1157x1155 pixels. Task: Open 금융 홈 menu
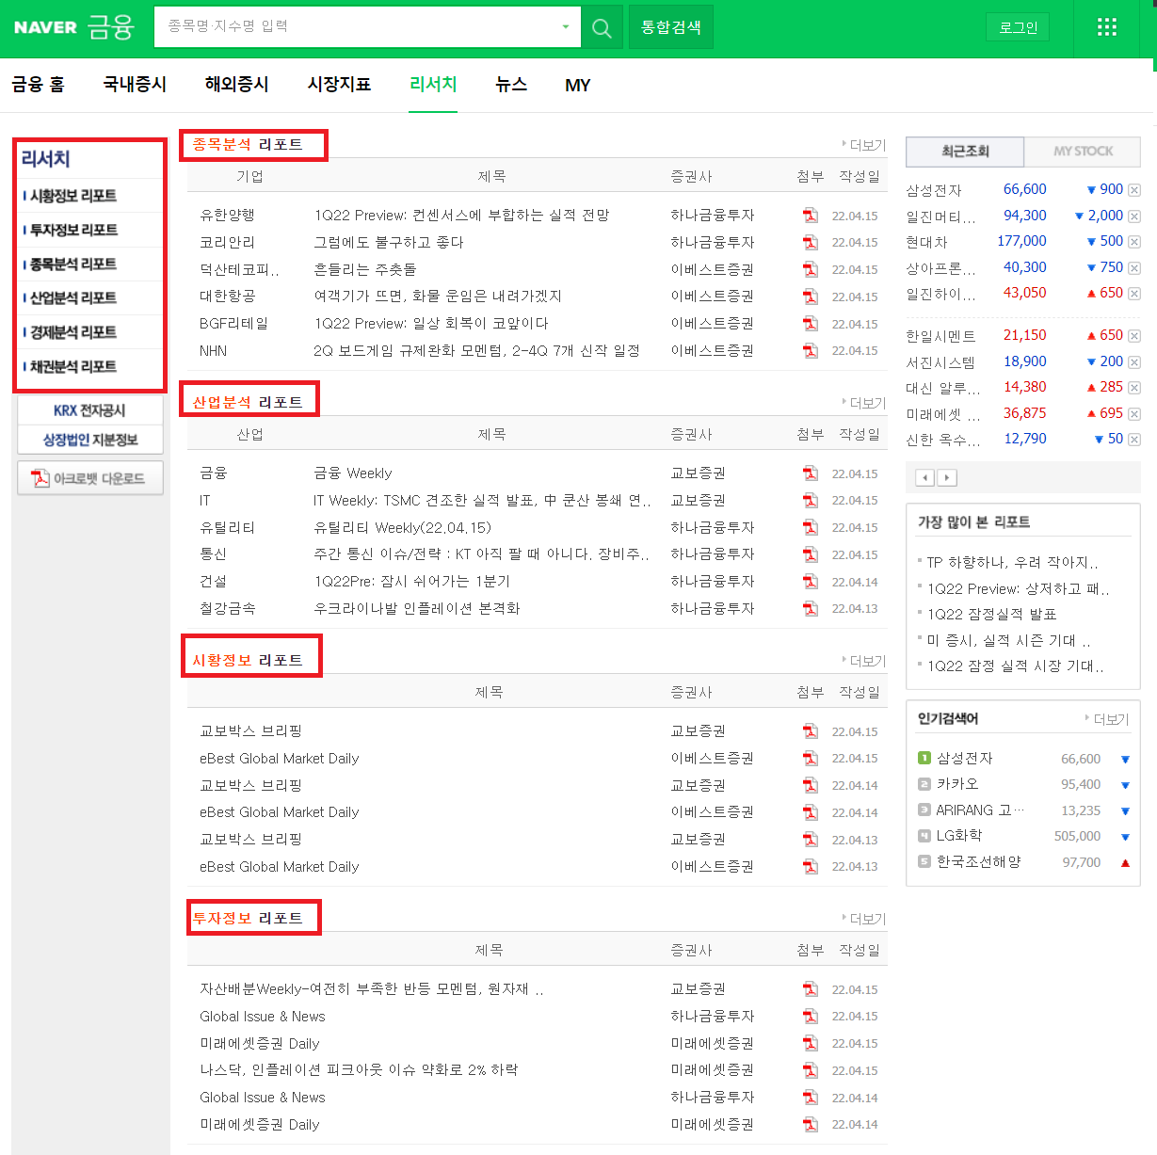38,85
